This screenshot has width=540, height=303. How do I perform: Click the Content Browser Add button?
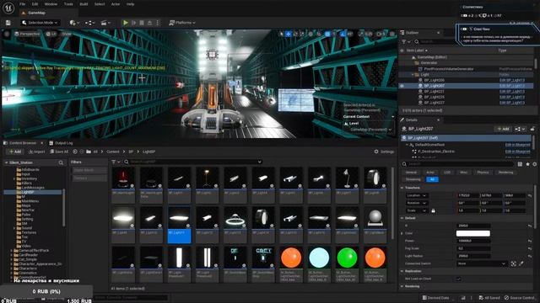pyautogui.click(x=15, y=151)
